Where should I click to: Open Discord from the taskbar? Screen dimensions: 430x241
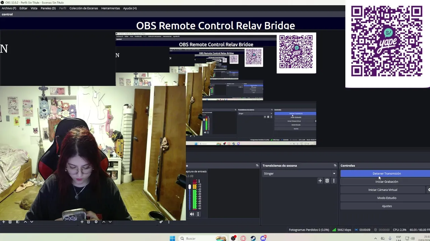pos(263,238)
